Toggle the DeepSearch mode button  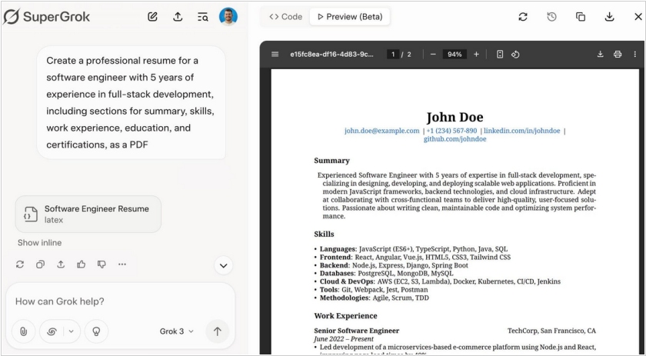(x=52, y=331)
